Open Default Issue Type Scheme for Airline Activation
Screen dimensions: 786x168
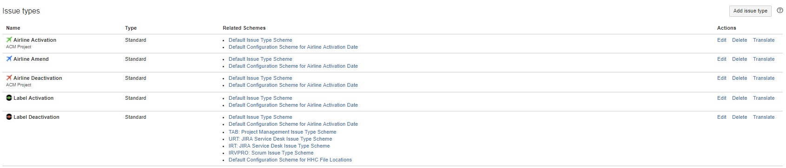[x=260, y=40]
